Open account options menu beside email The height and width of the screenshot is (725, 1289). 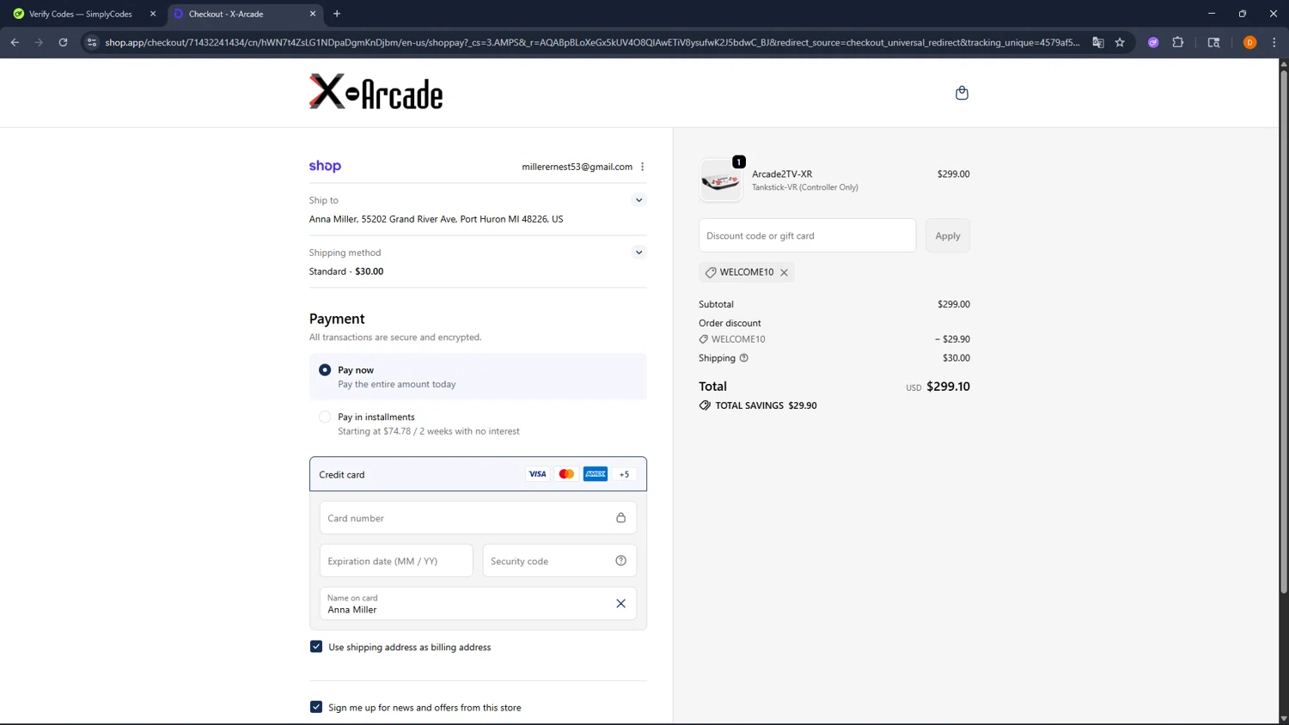(x=643, y=167)
